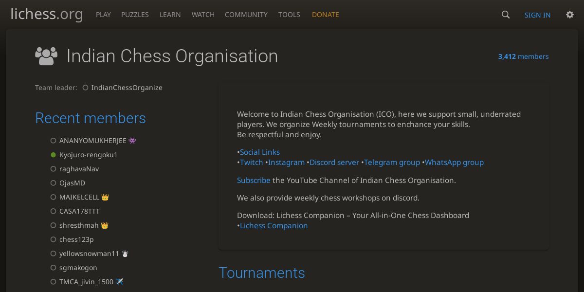Open yellowsnowman11's profile
This screenshot has width=584, height=292.
coord(89,254)
